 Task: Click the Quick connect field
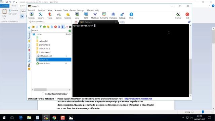click(49, 22)
